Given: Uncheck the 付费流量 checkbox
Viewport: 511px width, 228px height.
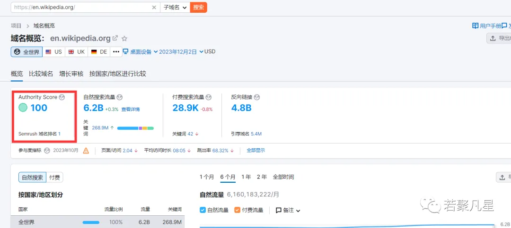Looking at the screenshot, I should [237, 210].
